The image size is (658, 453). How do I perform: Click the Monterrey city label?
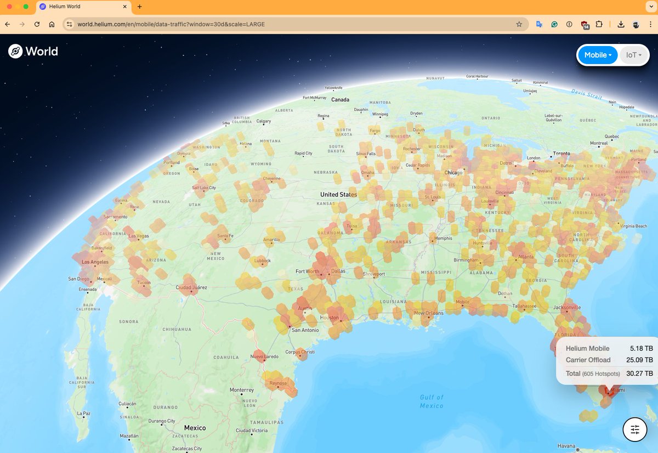tap(242, 390)
